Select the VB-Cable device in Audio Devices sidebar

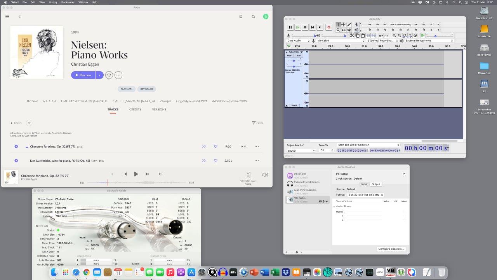[300, 198]
